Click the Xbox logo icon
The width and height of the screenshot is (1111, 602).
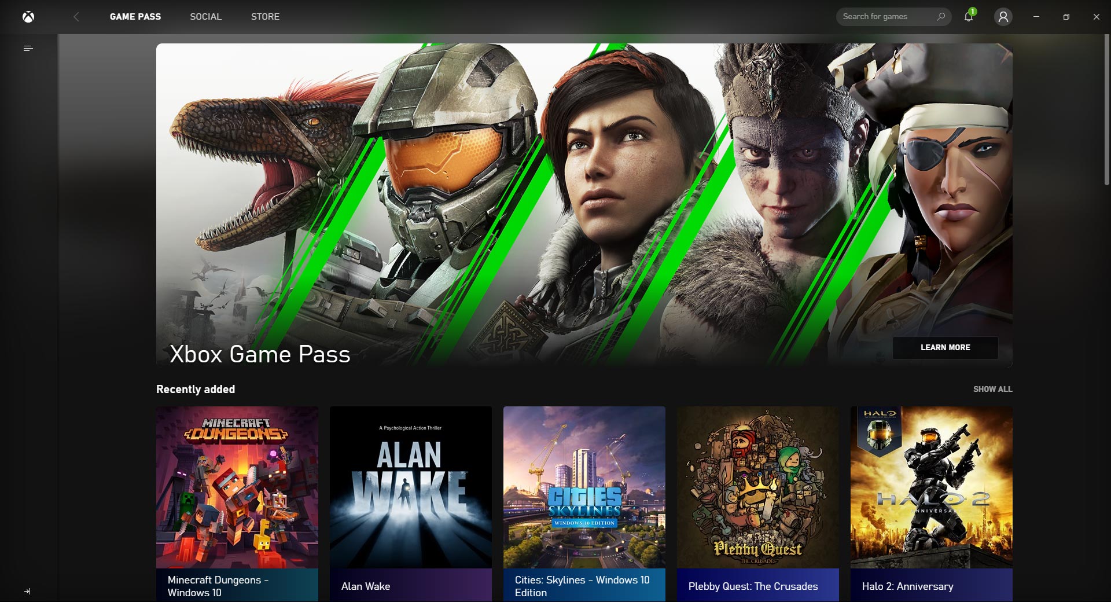tap(28, 17)
